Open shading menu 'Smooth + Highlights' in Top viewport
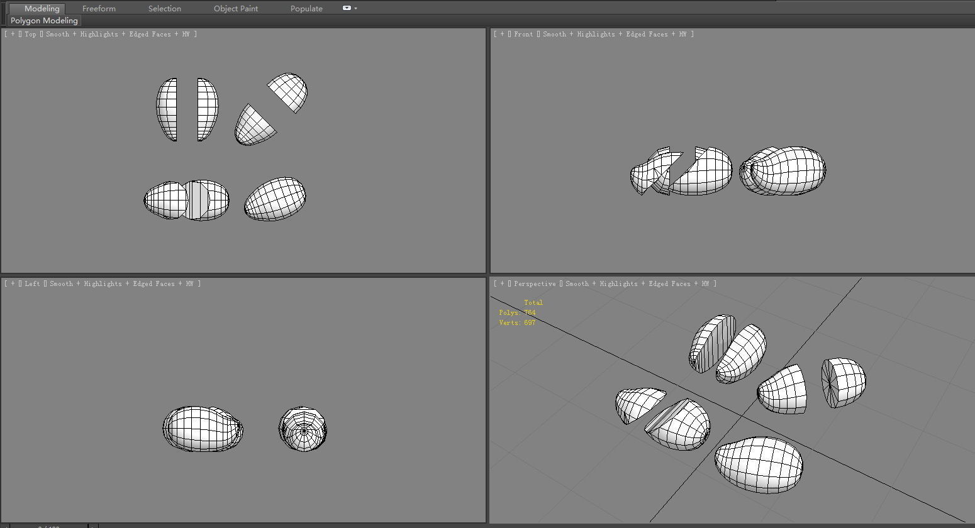This screenshot has width=975, height=528. 121,34
